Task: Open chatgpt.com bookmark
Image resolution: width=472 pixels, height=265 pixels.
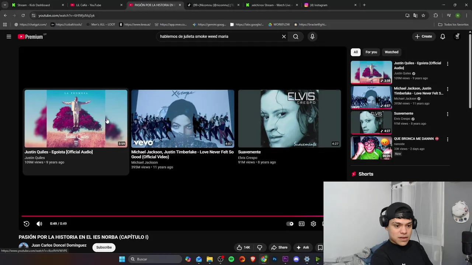Action: point(31,25)
